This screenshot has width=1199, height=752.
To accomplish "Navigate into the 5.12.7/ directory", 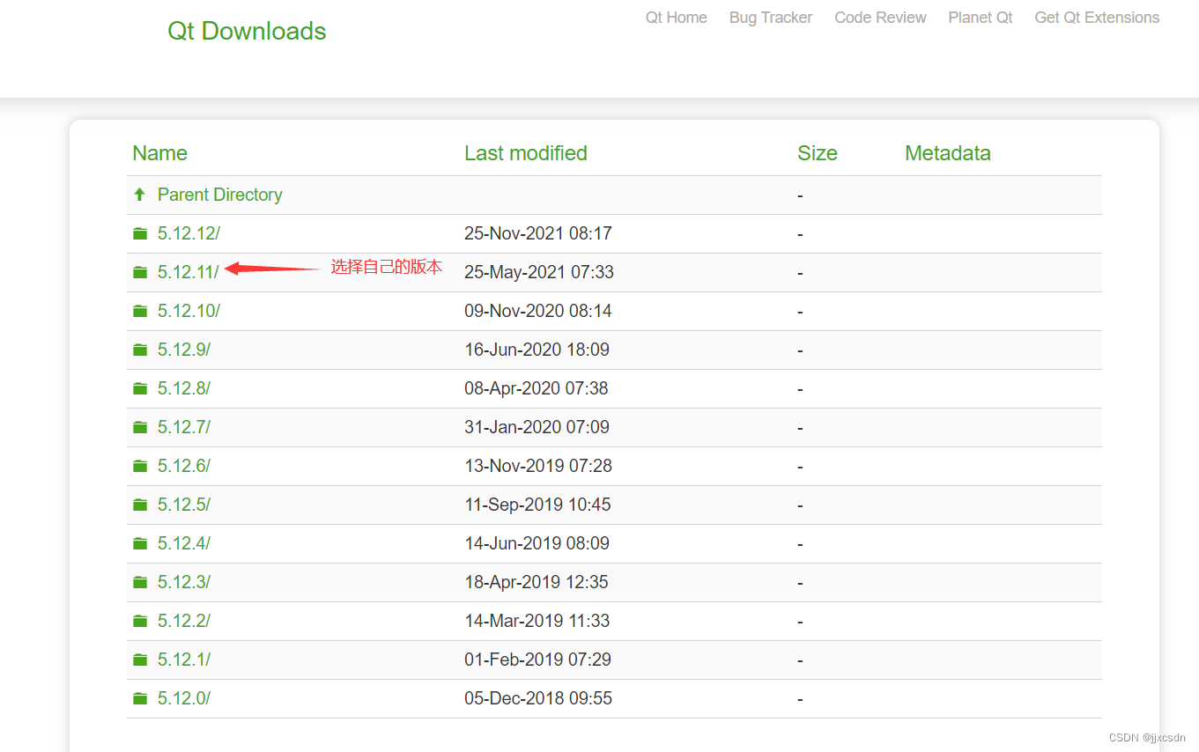I will [x=184, y=427].
